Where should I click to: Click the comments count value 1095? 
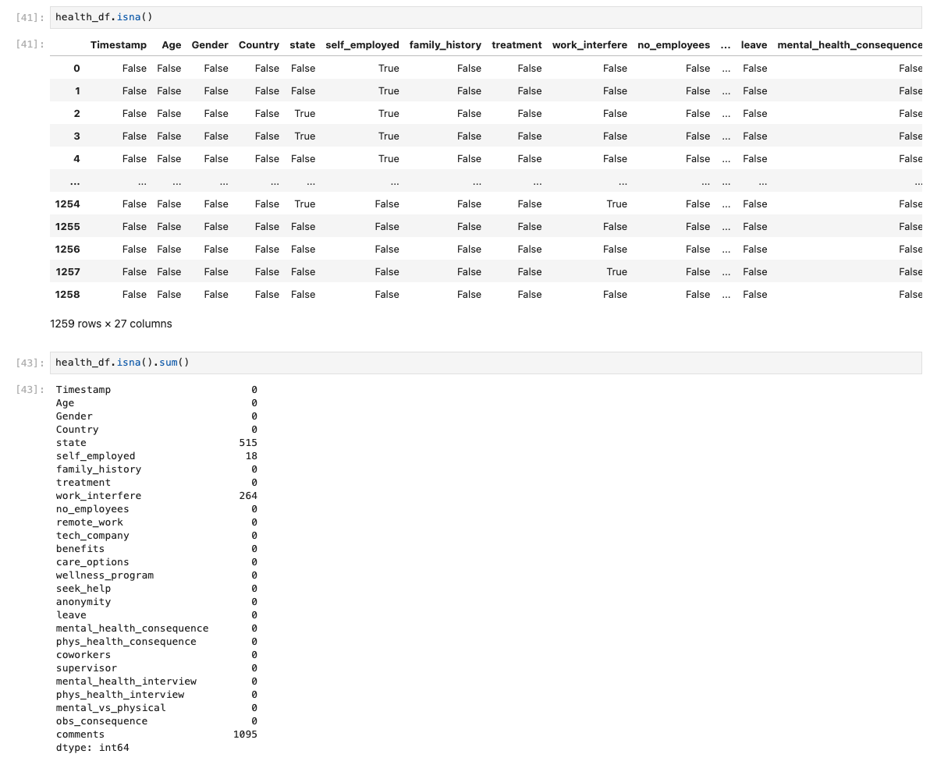click(245, 734)
